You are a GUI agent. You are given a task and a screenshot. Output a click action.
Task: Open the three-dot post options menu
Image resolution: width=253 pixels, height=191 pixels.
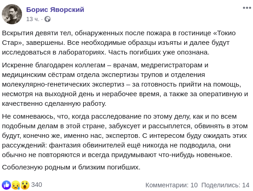(x=247, y=8)
